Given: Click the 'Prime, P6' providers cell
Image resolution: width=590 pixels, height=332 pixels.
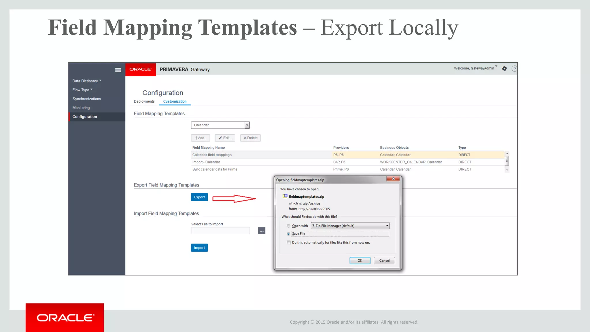Looking at the screenshot, I should click(x=341, y=169).
